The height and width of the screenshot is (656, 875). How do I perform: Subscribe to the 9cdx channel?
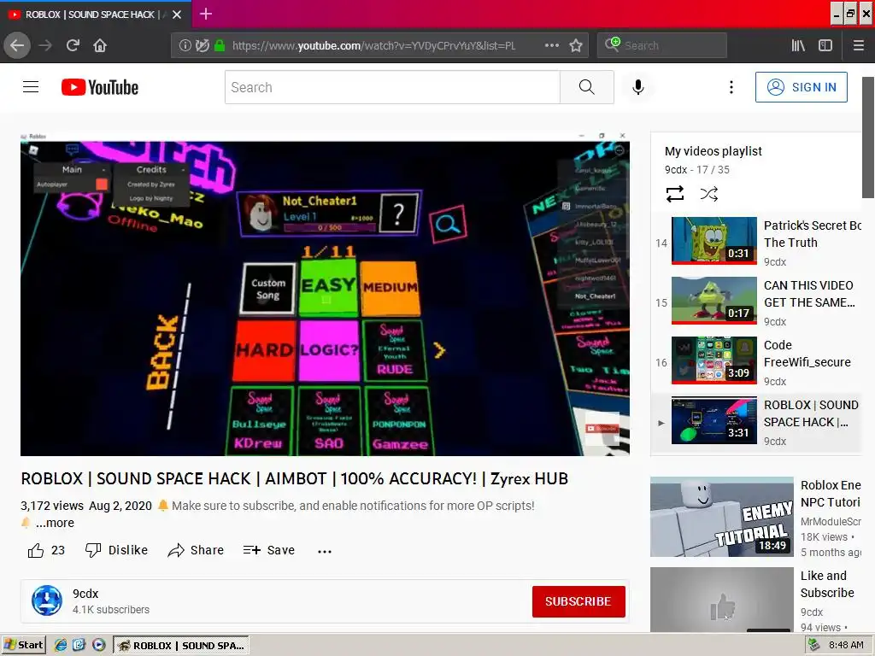click(578, 601)
